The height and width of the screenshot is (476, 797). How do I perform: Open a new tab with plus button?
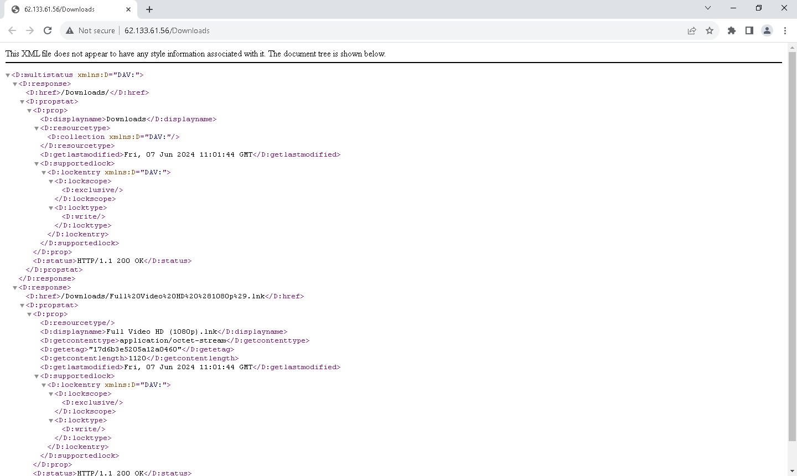click(149, 9)
